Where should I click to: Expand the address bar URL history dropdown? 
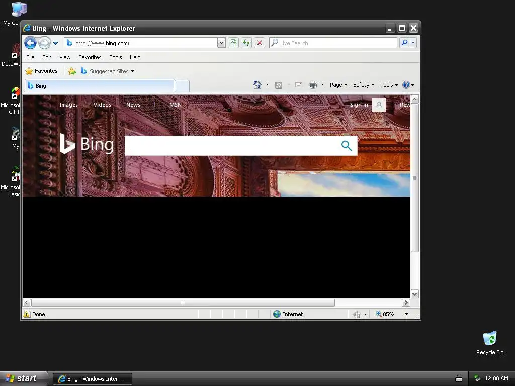[x=221, y=43]
